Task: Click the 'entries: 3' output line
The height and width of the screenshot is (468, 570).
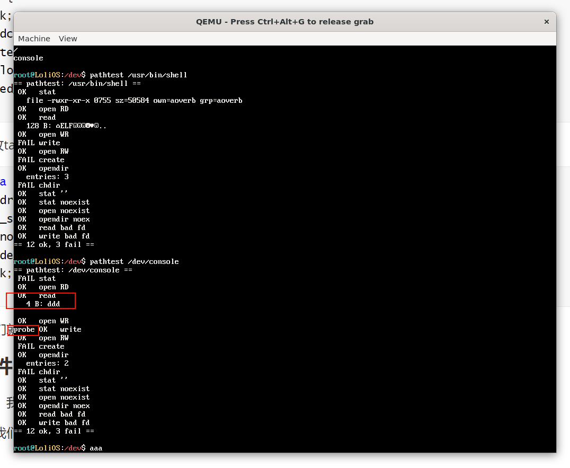Action: (x=47, y=177)
